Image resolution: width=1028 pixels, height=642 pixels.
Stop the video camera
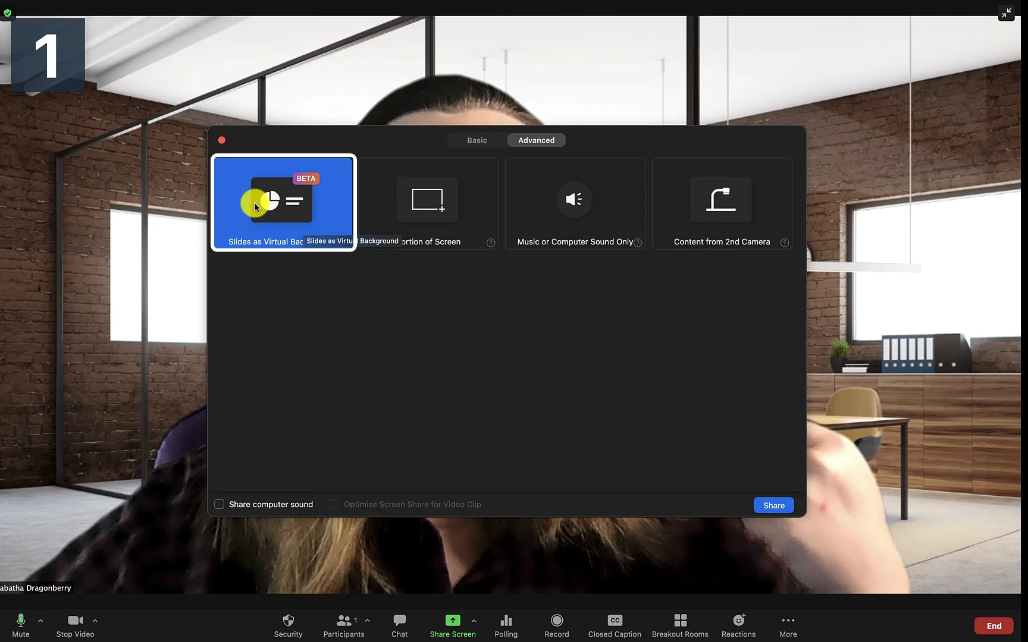(x=74, y=625)
